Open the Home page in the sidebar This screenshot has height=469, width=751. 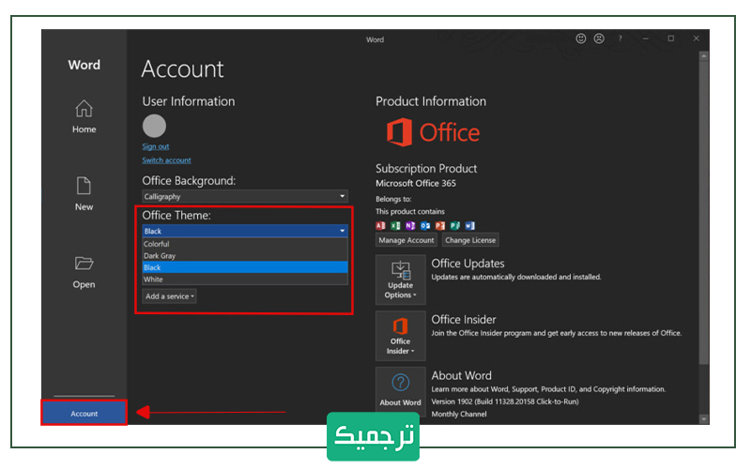pyautogui.click(x=84, y=116)
